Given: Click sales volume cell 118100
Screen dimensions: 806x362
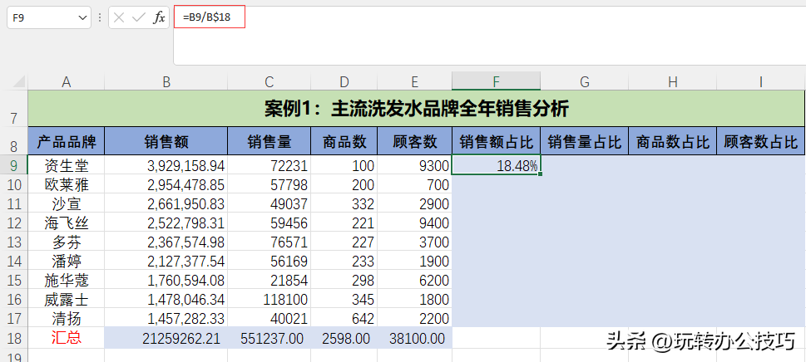Looking at the screenshot, I should pos(269,300).
